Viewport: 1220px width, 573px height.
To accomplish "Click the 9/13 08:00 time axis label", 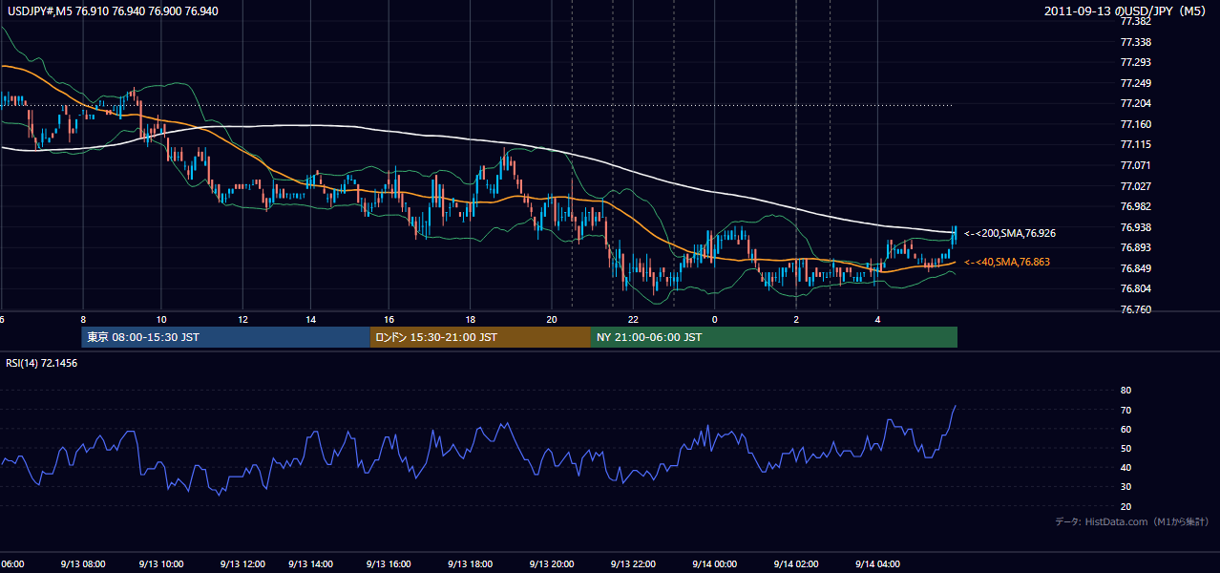I will click(x=81, y=564).
